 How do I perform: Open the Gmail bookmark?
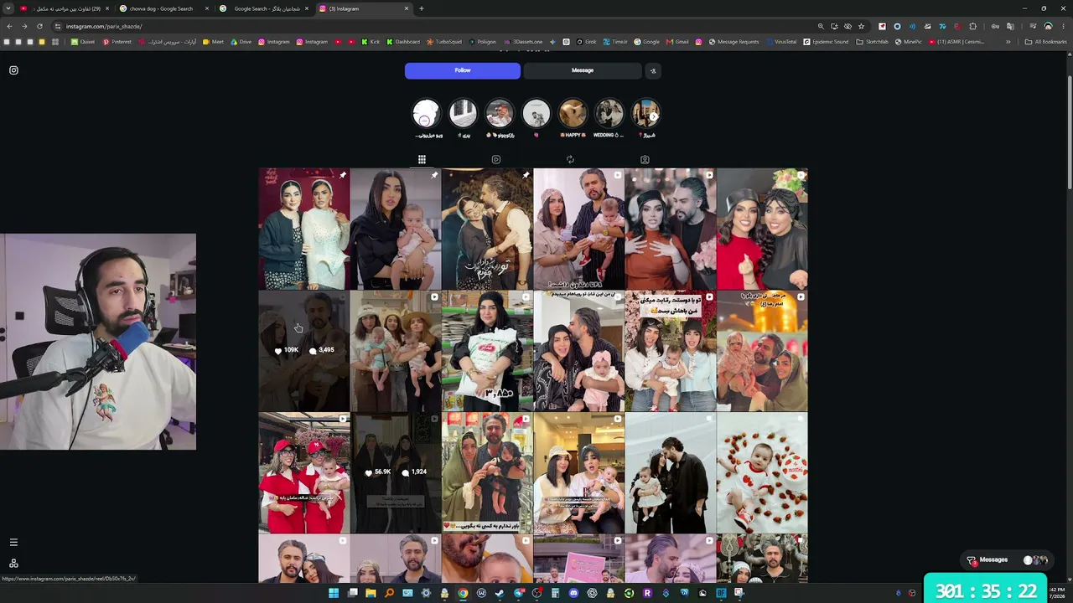678,42
